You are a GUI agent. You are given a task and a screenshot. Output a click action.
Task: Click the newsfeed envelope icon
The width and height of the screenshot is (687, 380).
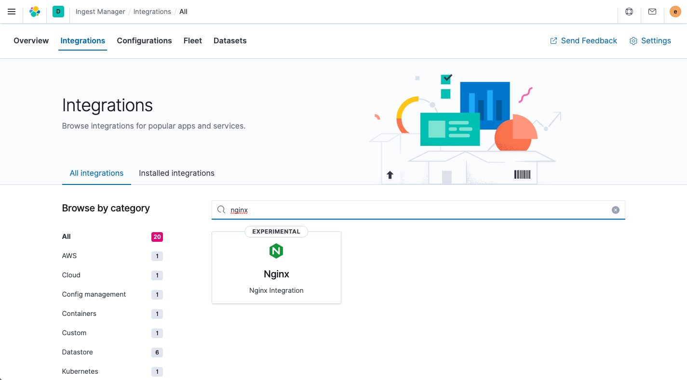pyautogui.click(x=652, y=12)
